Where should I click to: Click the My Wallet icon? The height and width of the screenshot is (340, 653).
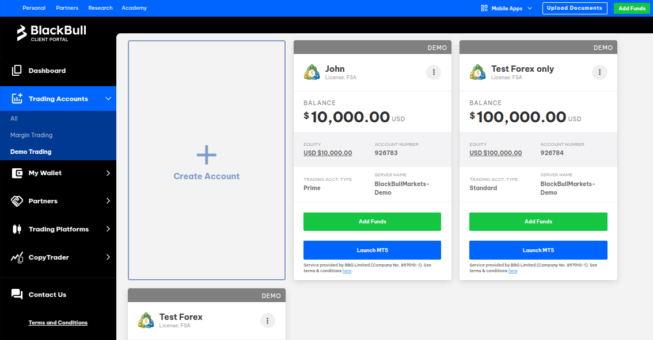point(17,173)
